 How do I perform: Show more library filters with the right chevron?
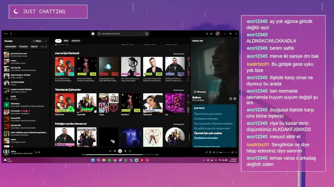(x=46, y=46)
